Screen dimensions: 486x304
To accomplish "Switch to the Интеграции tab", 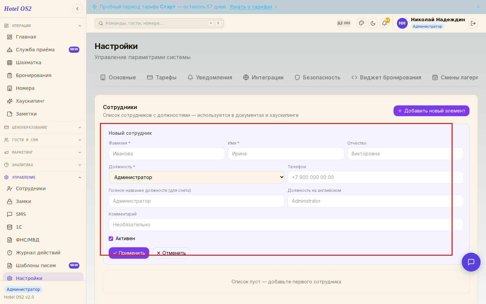I will click(x=263, y=77).
